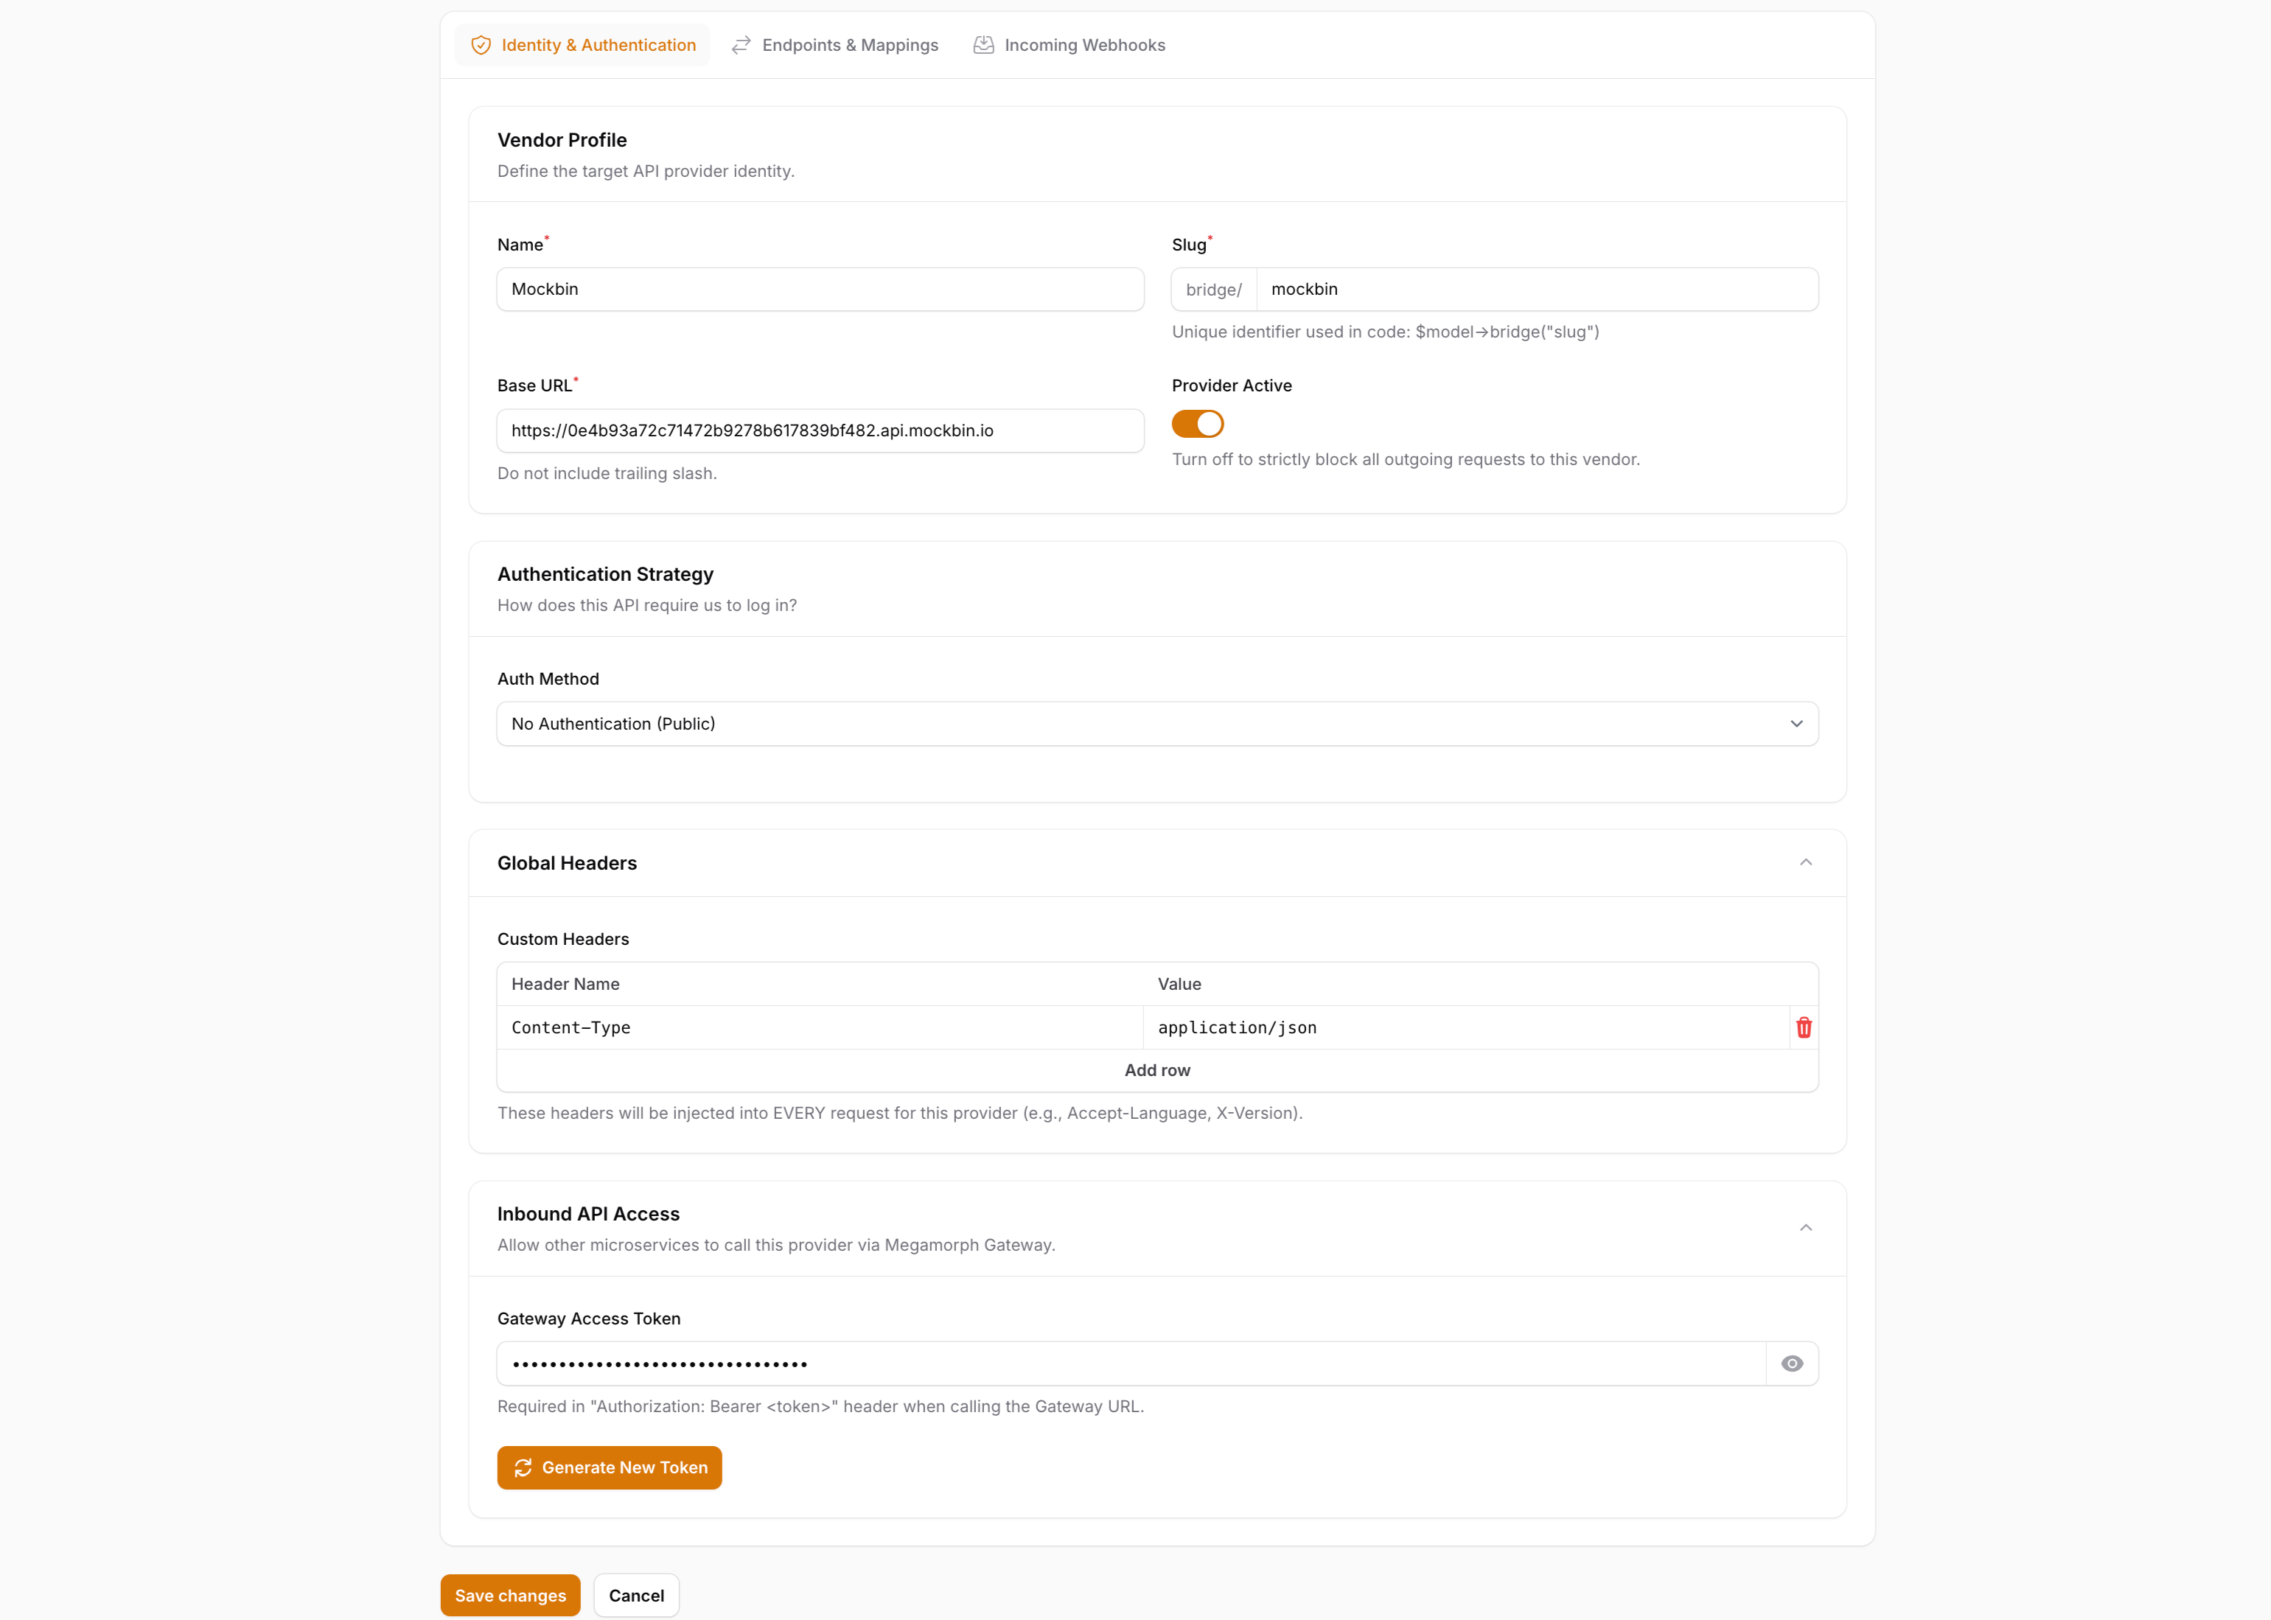
Task: Collapse the Global Headers section
Action: pos(1805,863)
